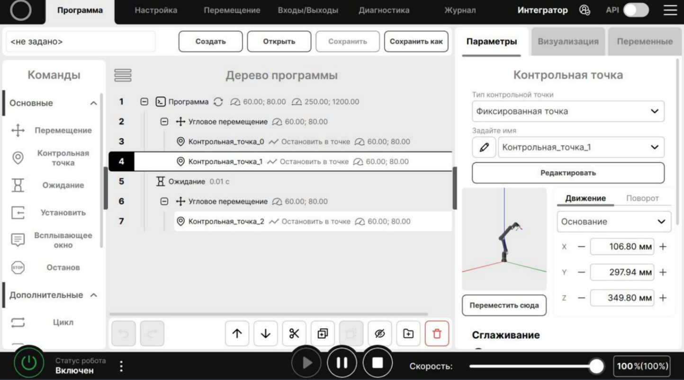
Task: Decrease the X value with minus
Action: point(581,247)
